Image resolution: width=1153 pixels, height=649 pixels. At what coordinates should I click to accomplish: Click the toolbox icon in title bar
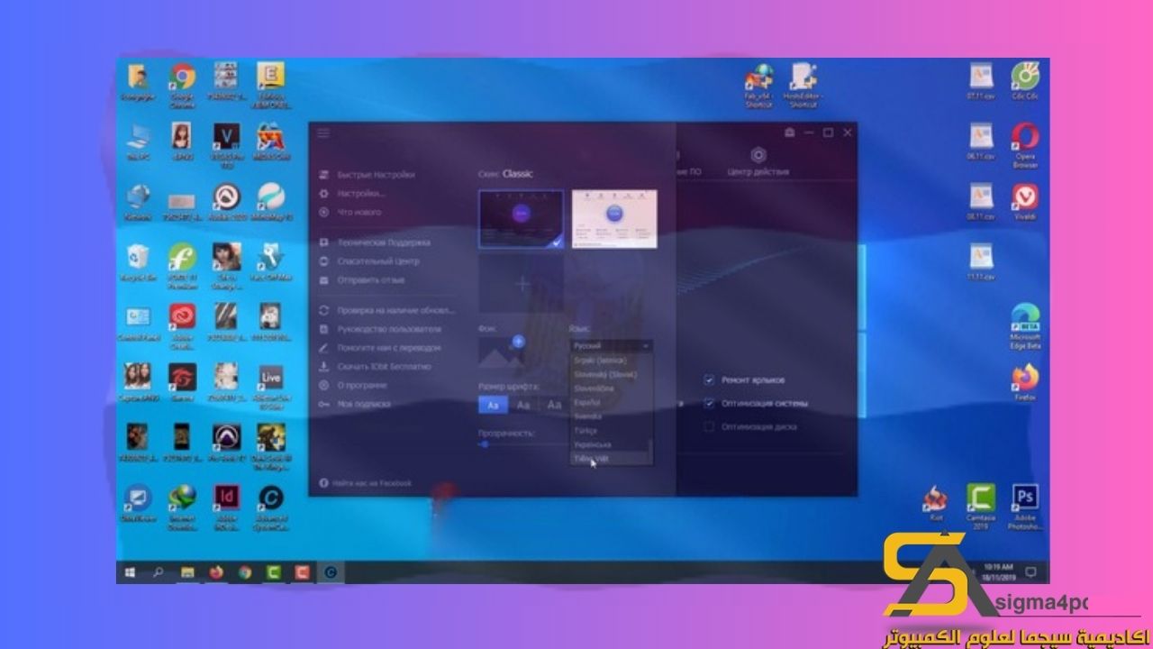click(789, 133)
